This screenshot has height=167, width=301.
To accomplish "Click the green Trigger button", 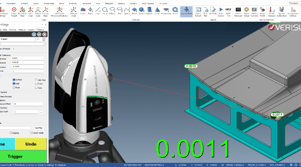I will click(23, 156).
